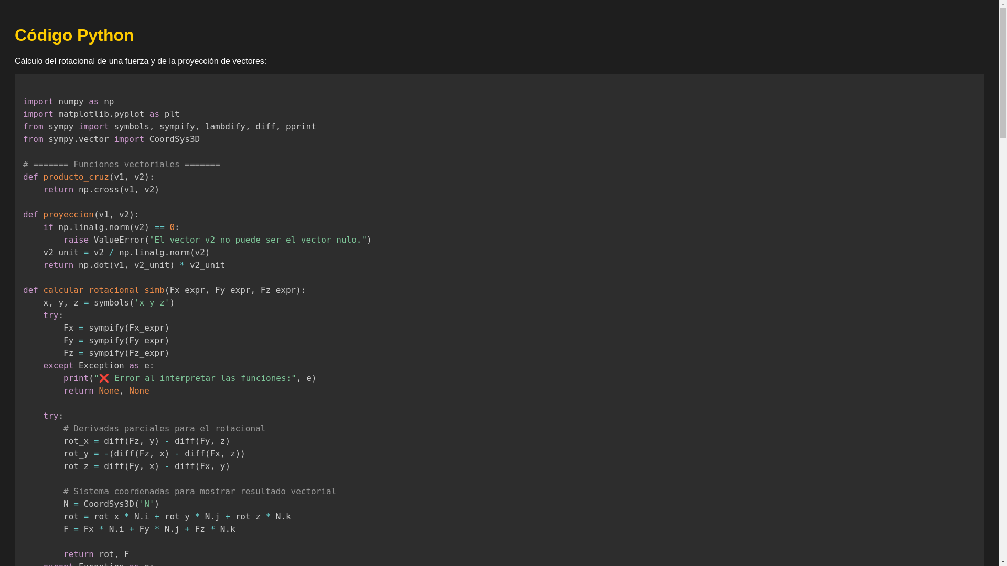
Task: Click the comment 'Funciones vectoriales'
Action: [122, 164]
